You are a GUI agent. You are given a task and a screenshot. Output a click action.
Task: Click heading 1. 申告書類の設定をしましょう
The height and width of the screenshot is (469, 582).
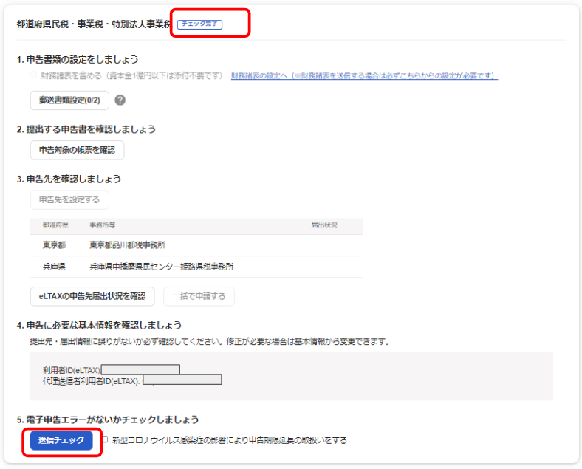(78, 59)
